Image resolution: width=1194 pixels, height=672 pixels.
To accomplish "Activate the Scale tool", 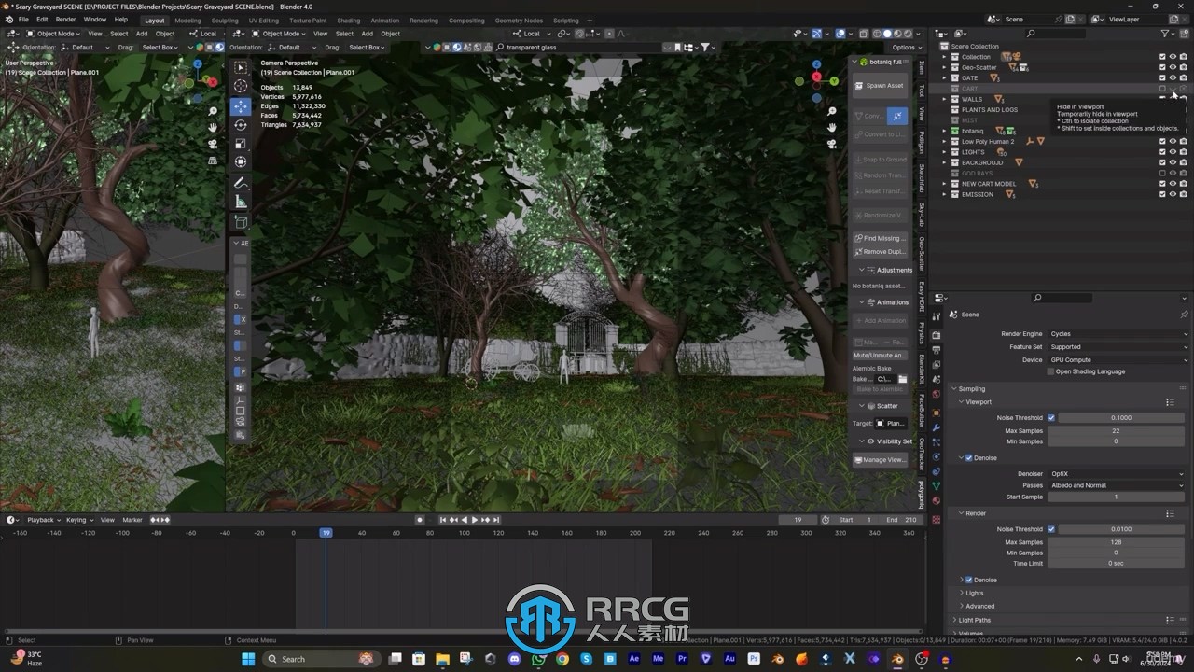I will click(x=241, y=144).
